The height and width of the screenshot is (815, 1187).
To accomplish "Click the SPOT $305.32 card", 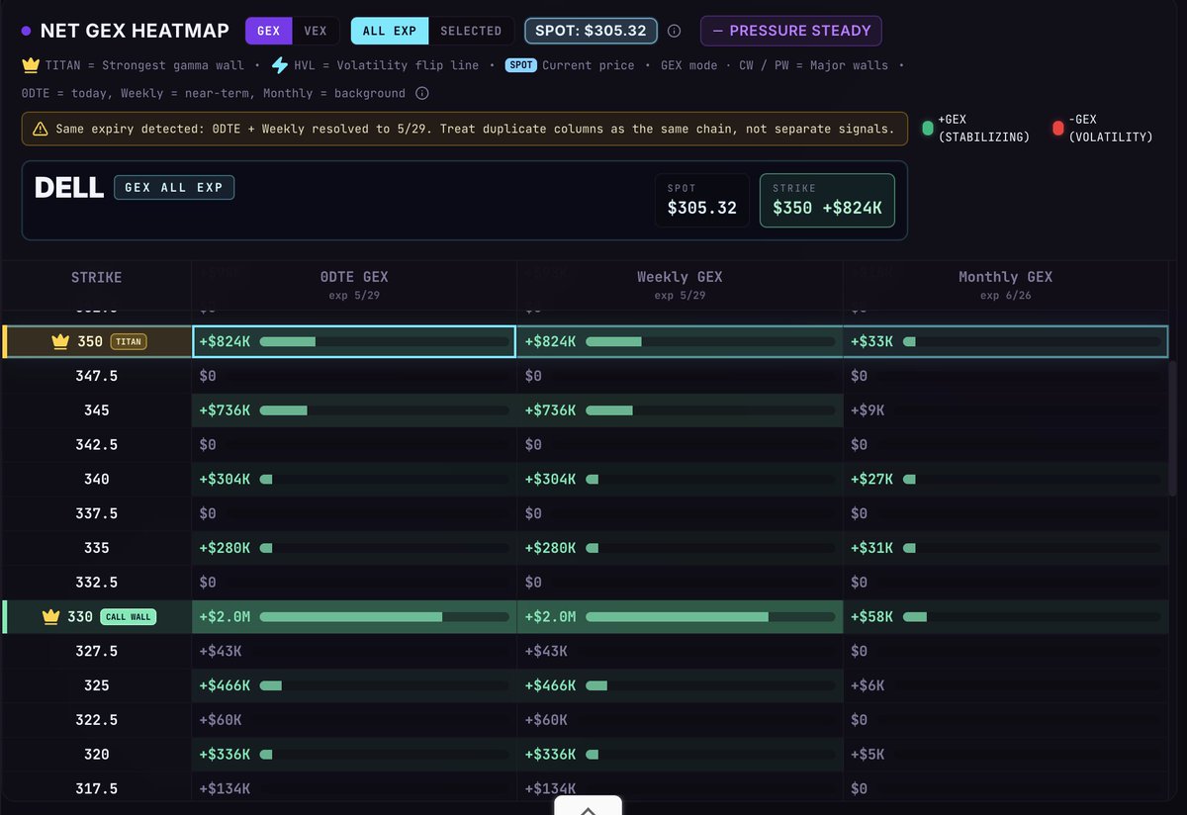I will tap(701, 200).
